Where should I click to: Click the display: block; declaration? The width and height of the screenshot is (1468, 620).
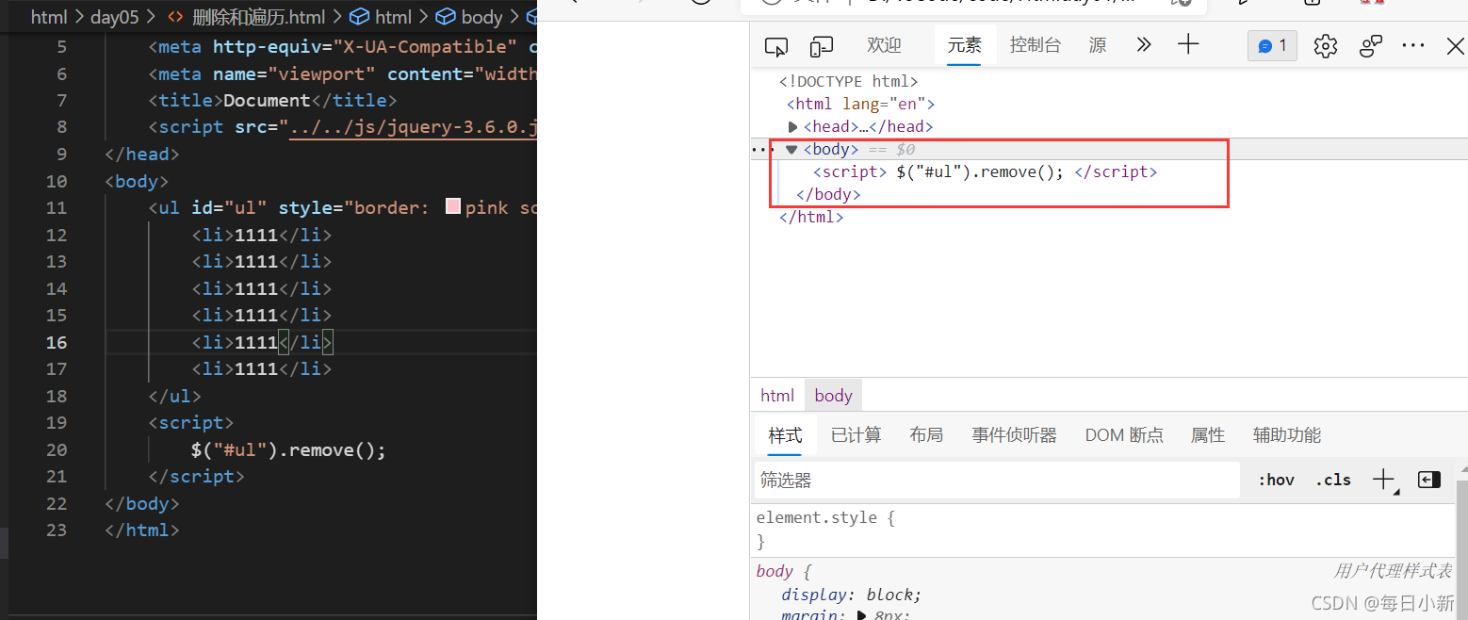pyautogui.click(x=851, y=596)
